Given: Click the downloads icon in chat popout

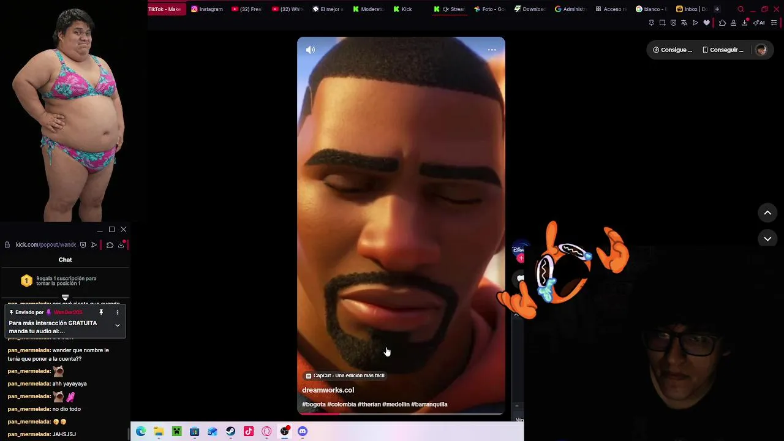Looking at the screenshot, I should (x=121, y=244).
